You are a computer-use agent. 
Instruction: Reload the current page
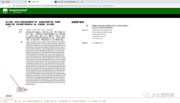9,6
